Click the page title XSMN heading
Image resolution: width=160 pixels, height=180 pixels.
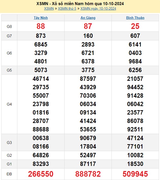(80, 4)
